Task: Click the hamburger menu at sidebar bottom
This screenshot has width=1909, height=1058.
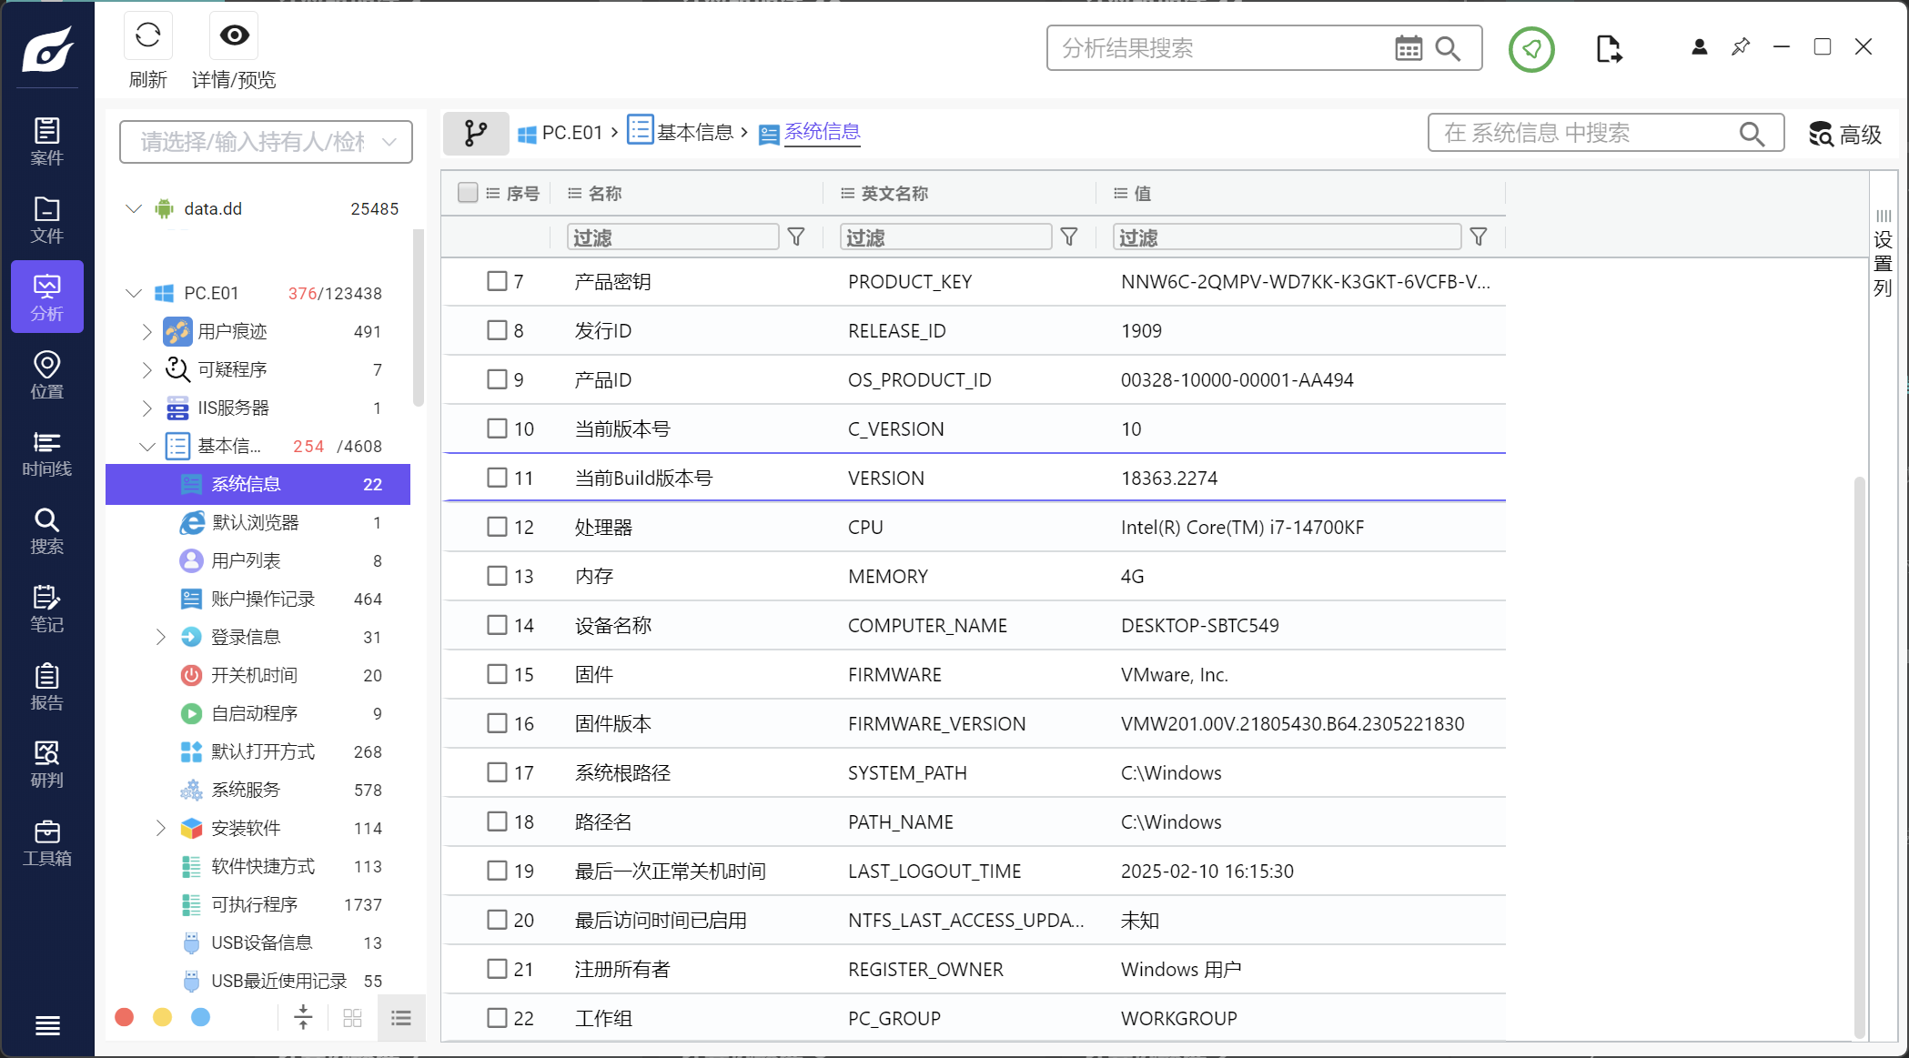Action: tap(47, 1025)
